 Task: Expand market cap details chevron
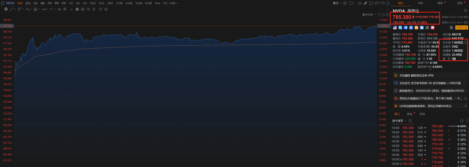465,42
